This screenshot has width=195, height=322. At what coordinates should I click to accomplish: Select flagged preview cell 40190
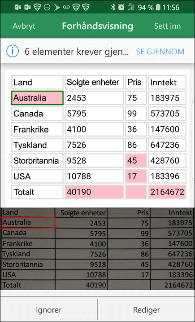coord(94,192)
